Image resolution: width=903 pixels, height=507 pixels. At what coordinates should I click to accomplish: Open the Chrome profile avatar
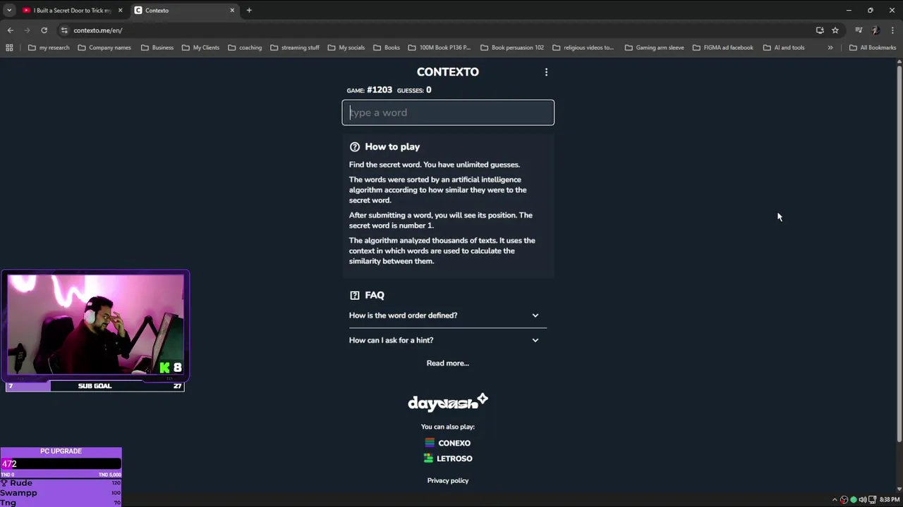tap(875, 30)
